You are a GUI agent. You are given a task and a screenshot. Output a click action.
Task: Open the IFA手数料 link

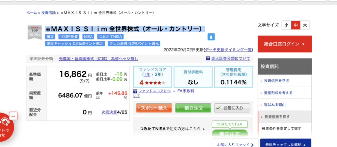[185, 91]
